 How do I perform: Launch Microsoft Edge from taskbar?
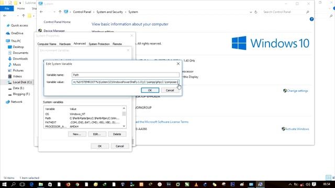click(31, 184)
